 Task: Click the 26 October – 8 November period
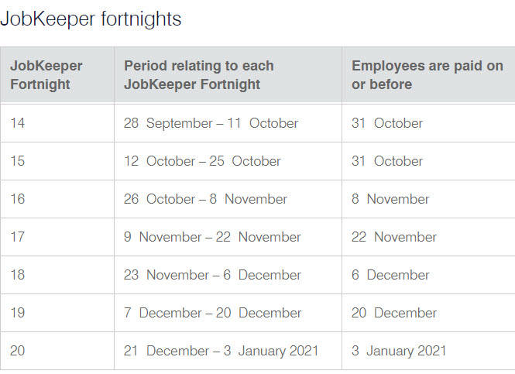205,199
